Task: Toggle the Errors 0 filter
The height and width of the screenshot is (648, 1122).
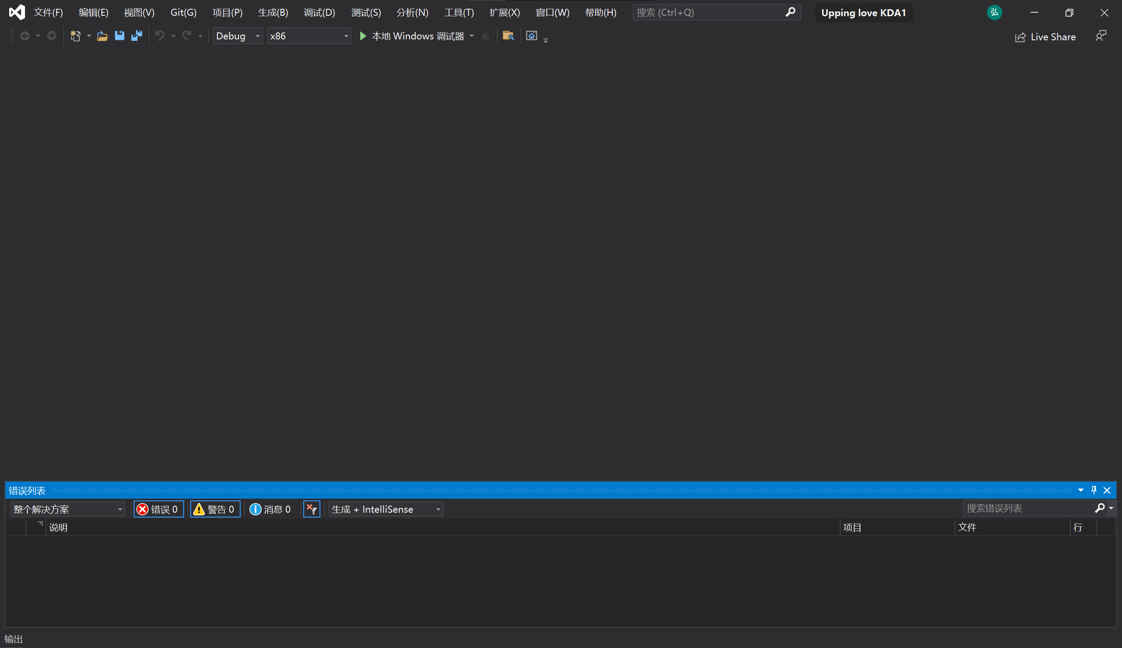Action: click(x=159, y=509)
